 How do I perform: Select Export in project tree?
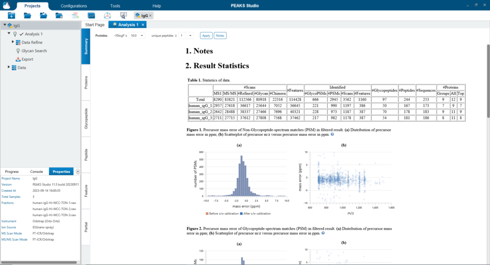(x=27, y=59)
